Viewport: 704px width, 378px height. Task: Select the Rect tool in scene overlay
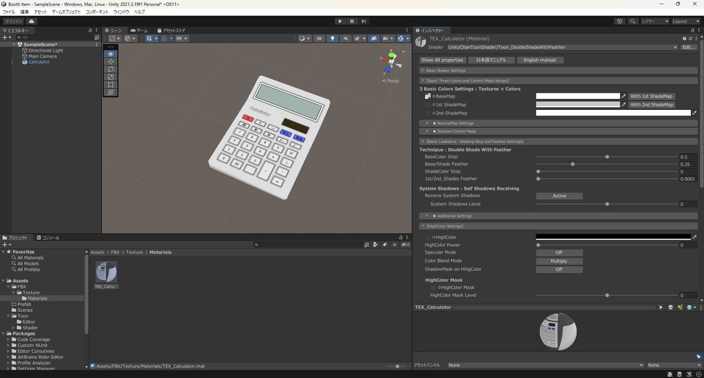111,85
